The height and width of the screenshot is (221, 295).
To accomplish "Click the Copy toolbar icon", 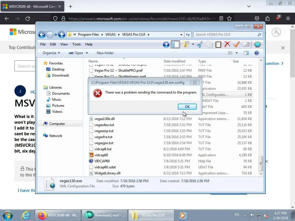I will (209, 45).
